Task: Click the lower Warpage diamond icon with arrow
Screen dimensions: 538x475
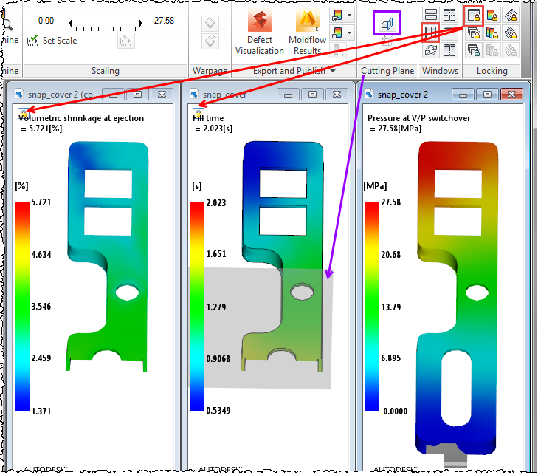Action: [210, 41]
